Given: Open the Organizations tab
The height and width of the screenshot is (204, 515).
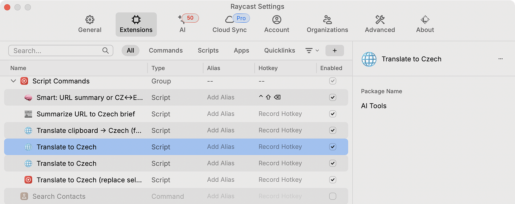Looking at the screenshot, I should (327, 24).
